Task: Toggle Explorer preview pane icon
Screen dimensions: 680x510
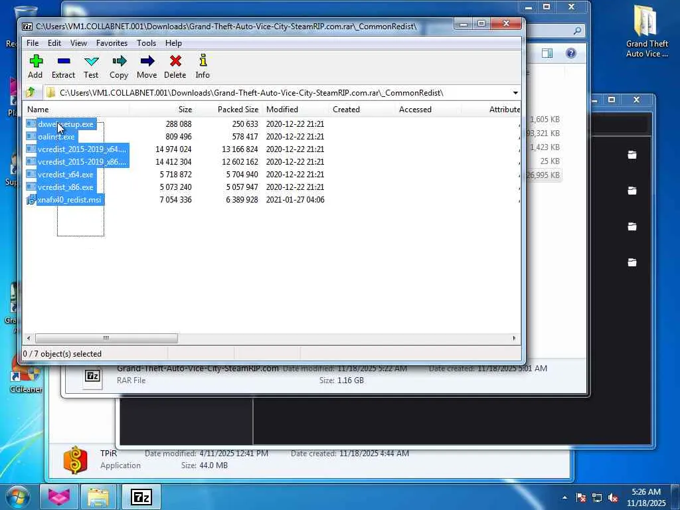Action: [547, 53]
